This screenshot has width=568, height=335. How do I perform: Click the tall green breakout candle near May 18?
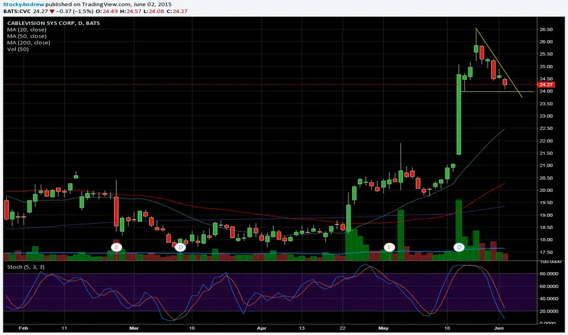click(x=458, y=115)
